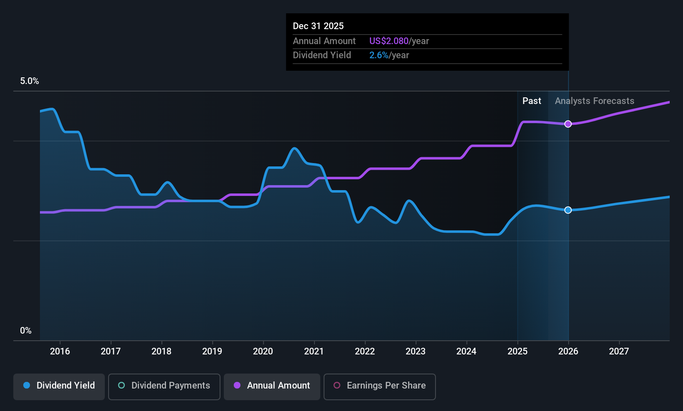Click the US$2.080/year annual amount value
This screenshot has height=411, width=683.
pyautogui.click(x=399, y=41)
